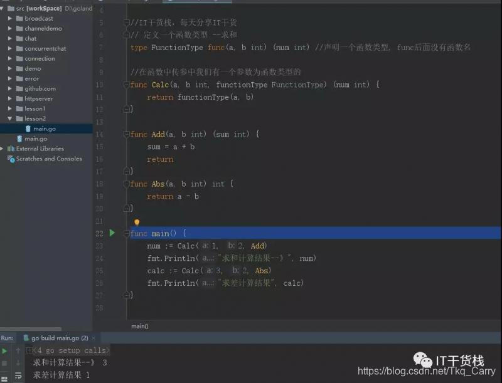Viewport: 502px width, 383px height.
Task: Expand the lesson1 folder
Action: point(10,108)
